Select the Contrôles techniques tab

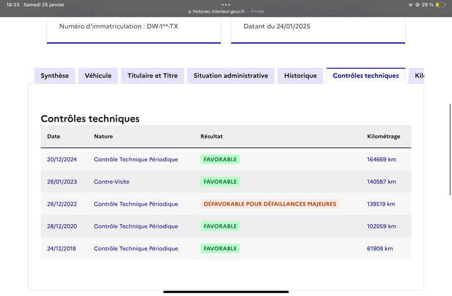pos(366,76)
